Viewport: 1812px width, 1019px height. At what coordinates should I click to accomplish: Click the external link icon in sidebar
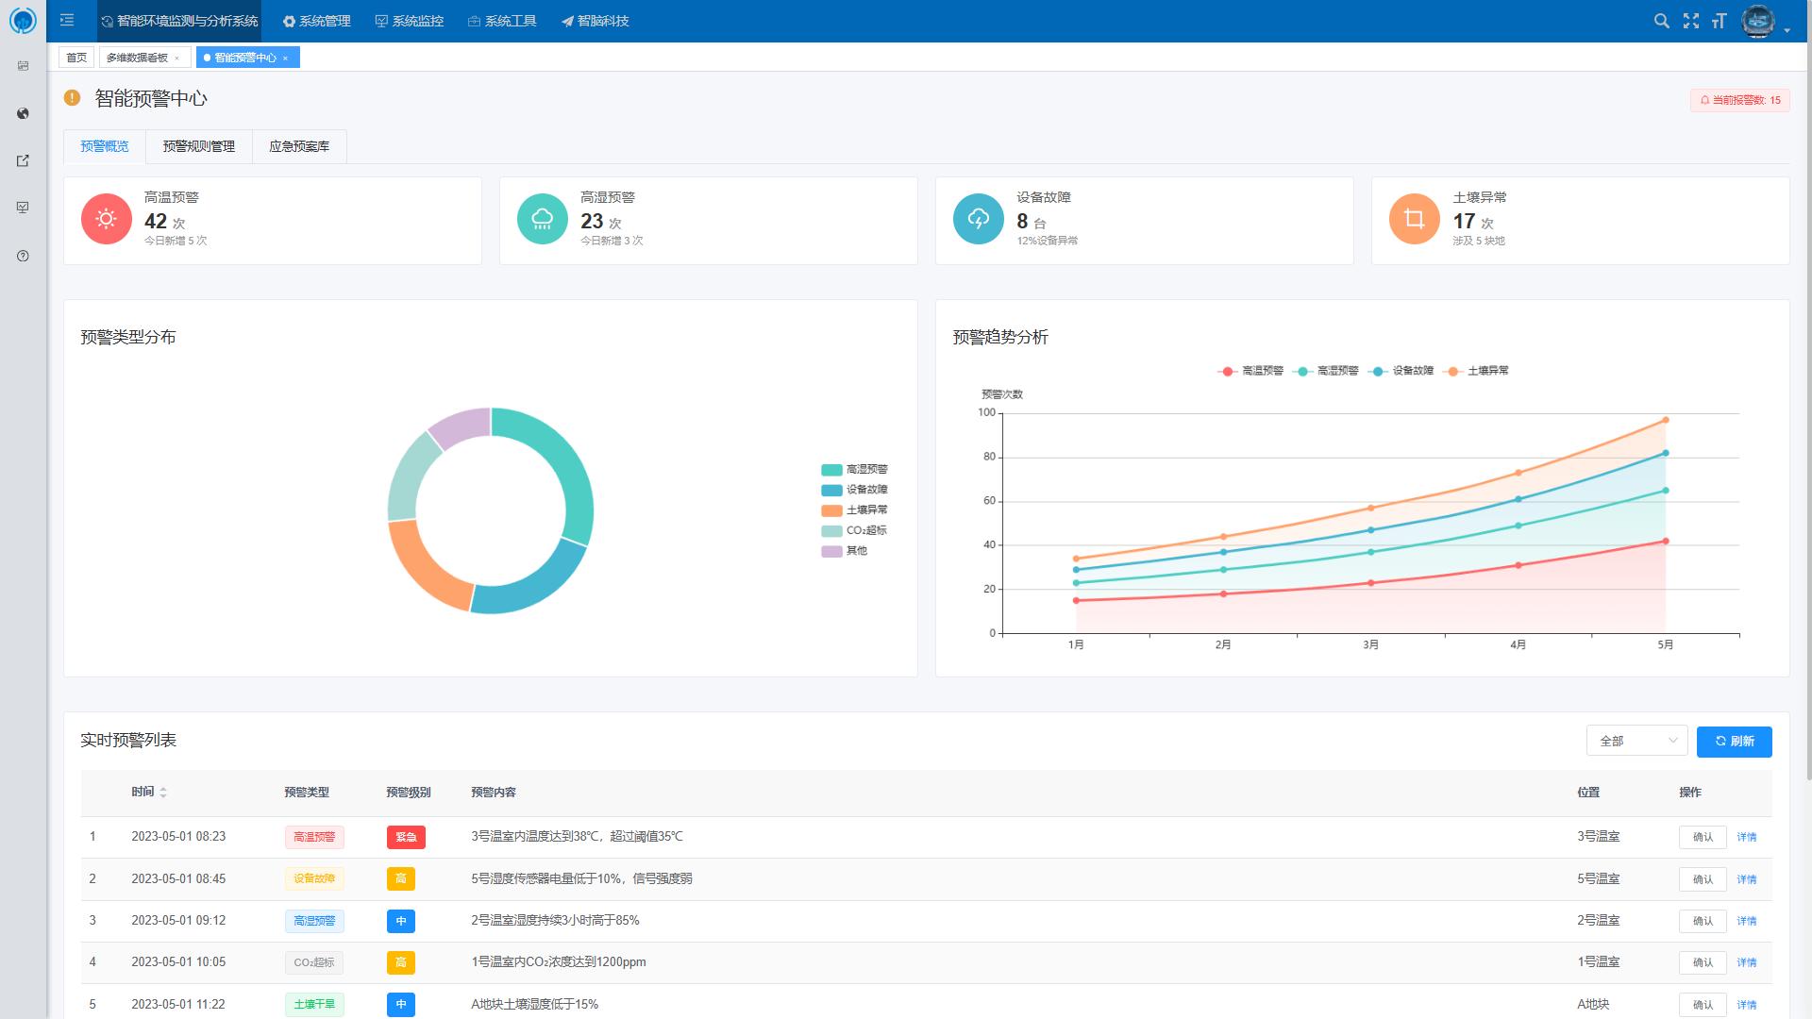pyautogui.click(x=23, y=160)
